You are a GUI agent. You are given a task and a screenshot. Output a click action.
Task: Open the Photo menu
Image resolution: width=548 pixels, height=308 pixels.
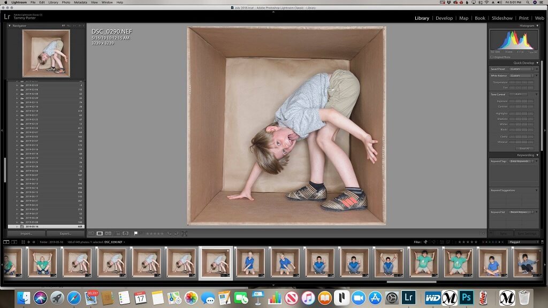tap(65, 2)
